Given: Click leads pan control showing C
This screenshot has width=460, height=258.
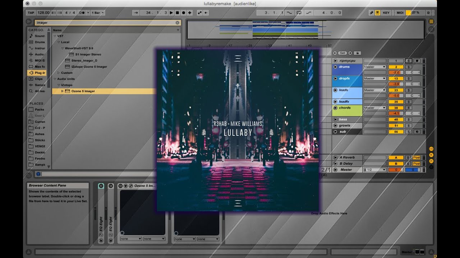Looking at the screenshot, I should click(x=413, y=96).
